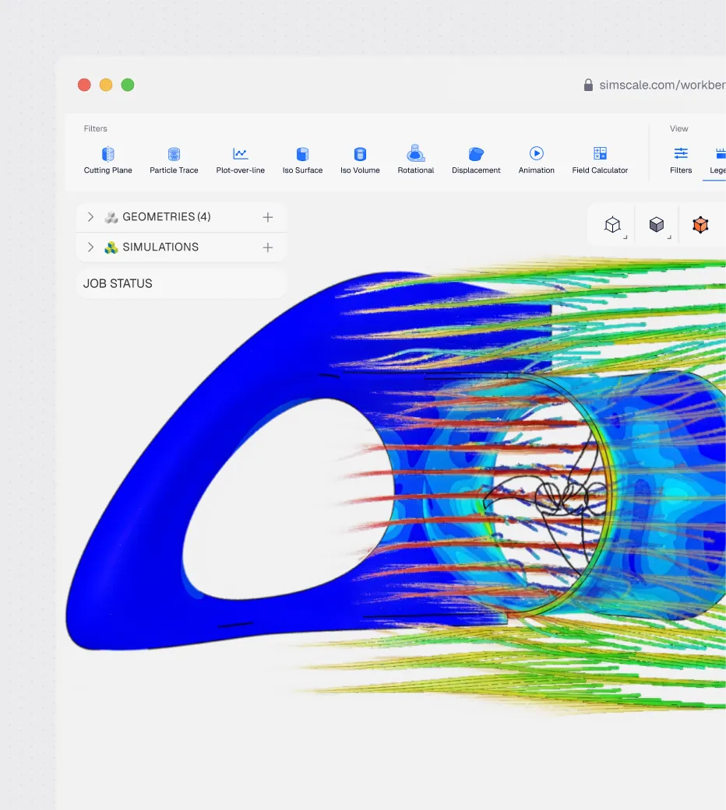Expand the SIMULATIONS tree

coord(90,247)
